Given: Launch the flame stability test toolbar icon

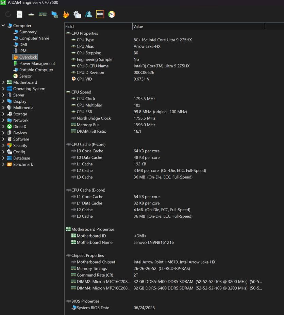Looking at the screenshot, I should coord(66,14).
